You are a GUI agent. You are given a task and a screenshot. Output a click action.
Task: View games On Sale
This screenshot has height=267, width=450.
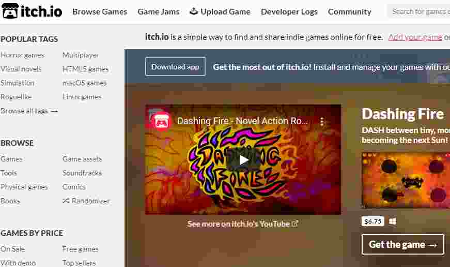[12, 249]
